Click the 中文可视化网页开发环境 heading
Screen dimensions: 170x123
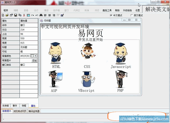65,26
